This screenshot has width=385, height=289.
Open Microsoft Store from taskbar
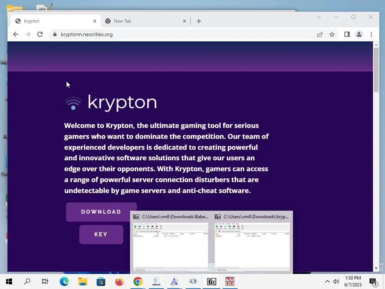[101, 281]
